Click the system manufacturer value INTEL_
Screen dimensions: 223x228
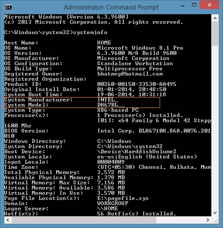[108, 100]
